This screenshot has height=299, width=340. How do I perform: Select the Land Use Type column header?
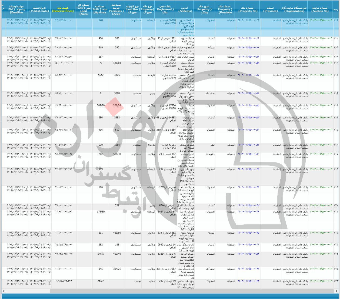point(133,9)
